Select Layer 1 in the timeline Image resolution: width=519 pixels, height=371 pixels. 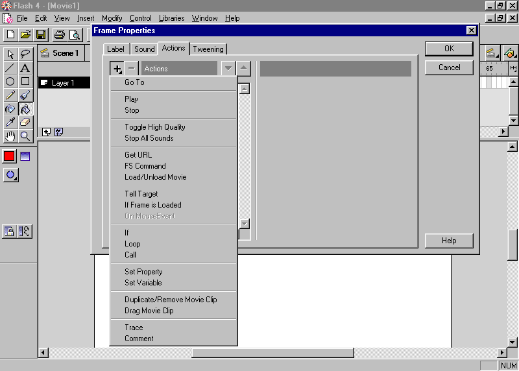coord(64,83)
